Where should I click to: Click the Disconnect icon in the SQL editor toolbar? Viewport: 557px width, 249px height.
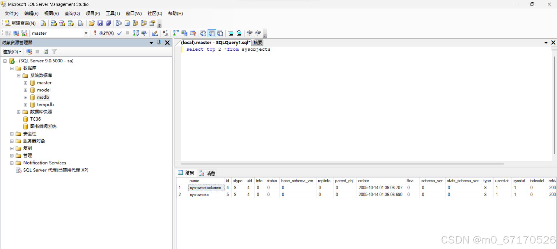pos(16,33)
